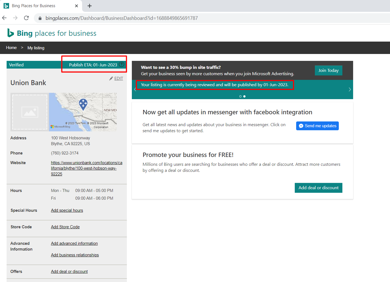Go back to the previous page
Viewport: 390px width, 282px height.
(4, 18)
